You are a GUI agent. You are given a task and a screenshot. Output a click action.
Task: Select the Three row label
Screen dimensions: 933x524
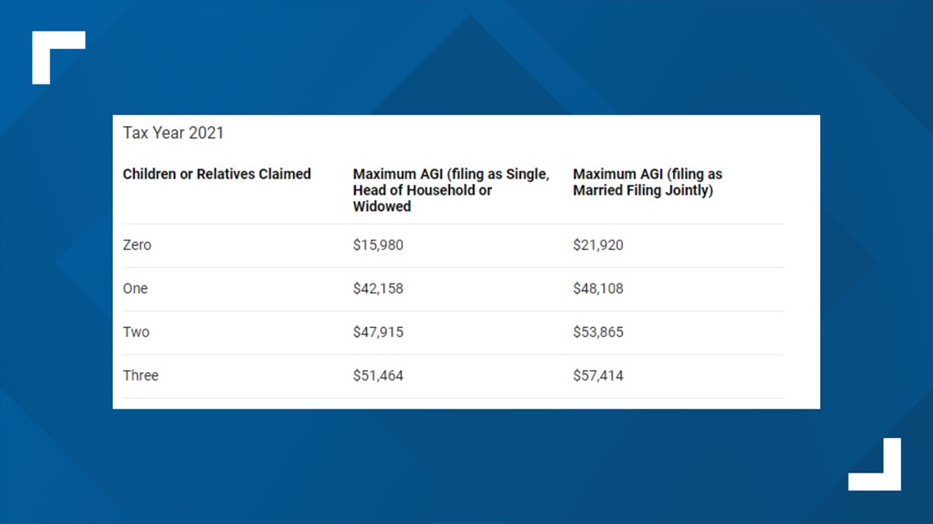pos(141,375)
